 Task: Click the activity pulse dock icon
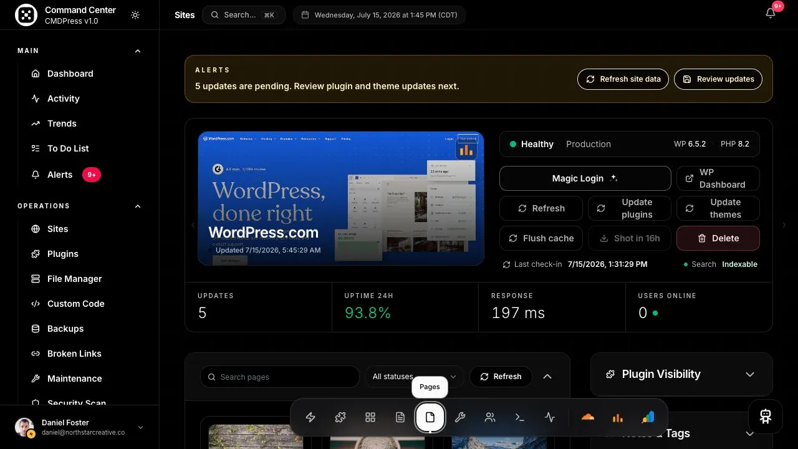click(x=550, y=418)
